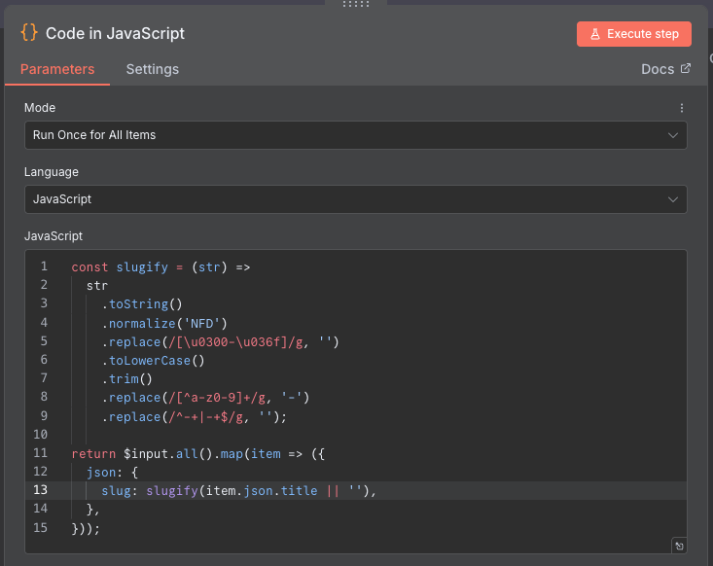Viewport: 713px width, 566px height.
Task: Click the JavaScript field label above the editor
Action: tap(53, 236)
